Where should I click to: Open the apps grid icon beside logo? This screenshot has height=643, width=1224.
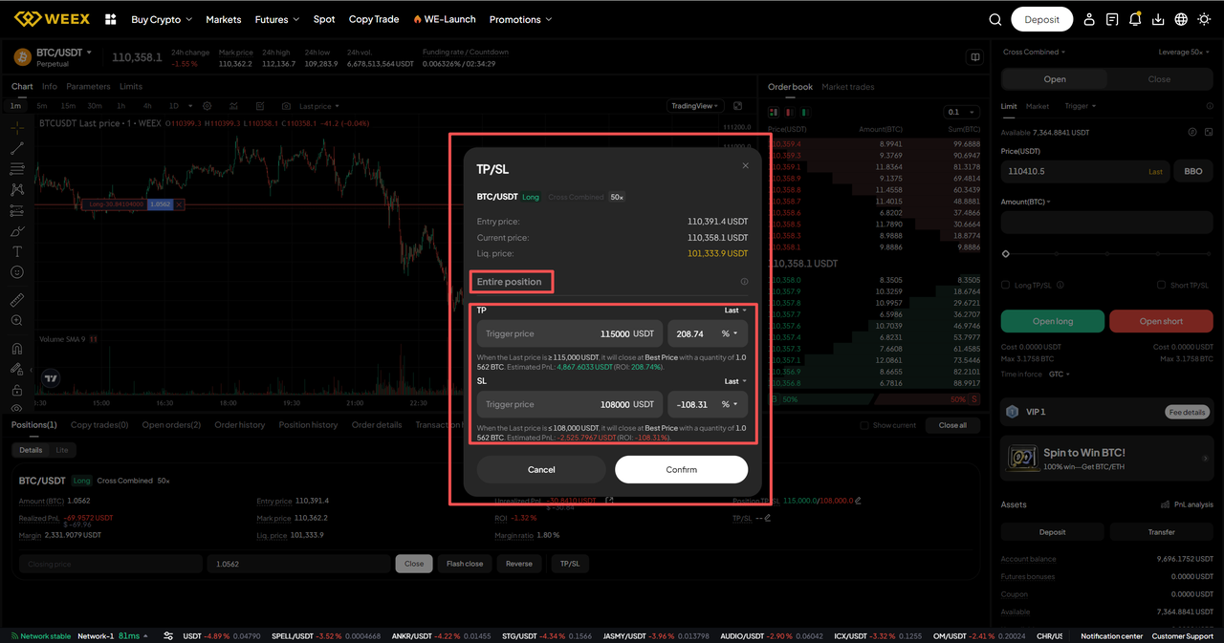click(x=111, y=19)
